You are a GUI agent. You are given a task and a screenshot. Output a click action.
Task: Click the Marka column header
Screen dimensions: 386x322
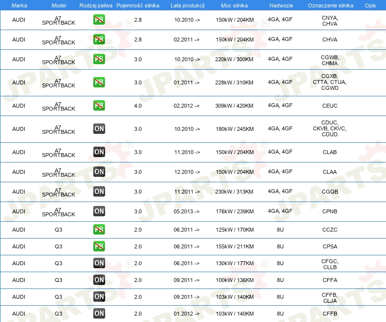[19, 5]
